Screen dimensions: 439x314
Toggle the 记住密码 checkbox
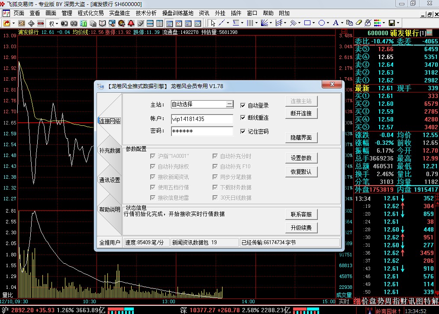pyautogui.click(x=243, y=131)
